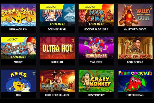Open the ULTRA HOT title link
154x103 pixels.
(x=57, y=62)
